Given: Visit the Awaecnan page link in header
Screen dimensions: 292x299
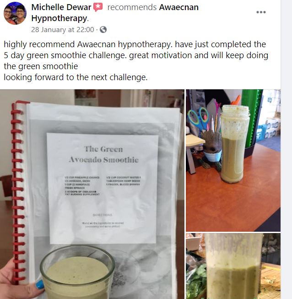Looking at the screenshot, I should [179, 7].
